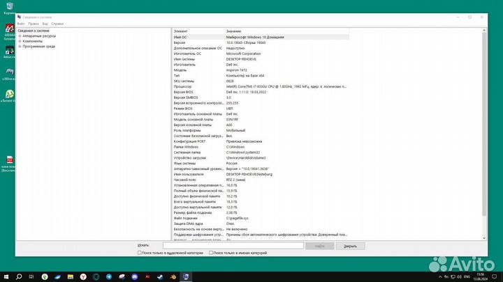This screenshot has width=503, height=282.
Task: Expand the Программная среда tree node
Action: [x=20, y=47]
